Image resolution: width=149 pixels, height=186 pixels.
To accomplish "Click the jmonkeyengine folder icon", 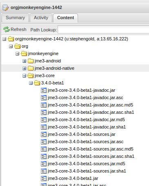I will click(x=24, y=53).
